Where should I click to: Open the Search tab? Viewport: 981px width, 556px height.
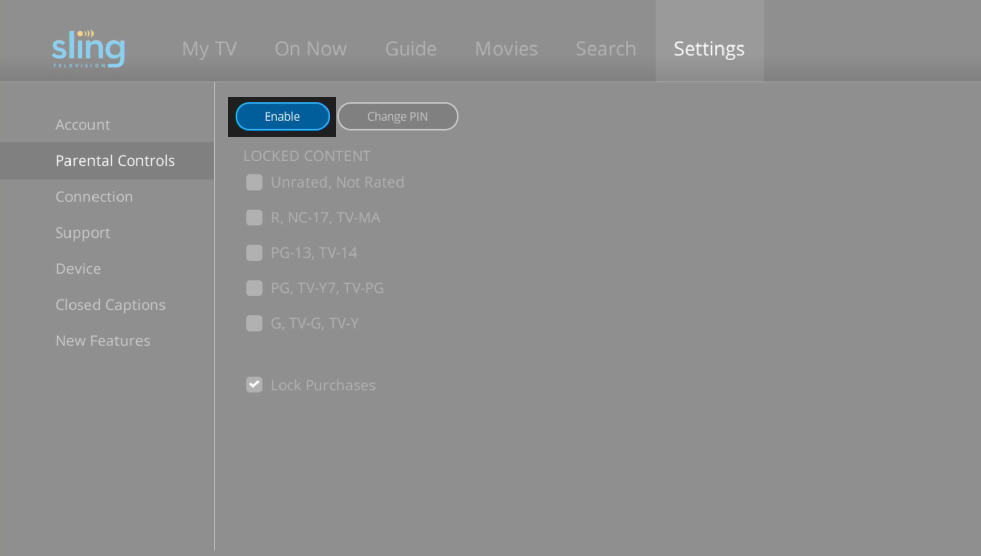[x=606, y=49]
